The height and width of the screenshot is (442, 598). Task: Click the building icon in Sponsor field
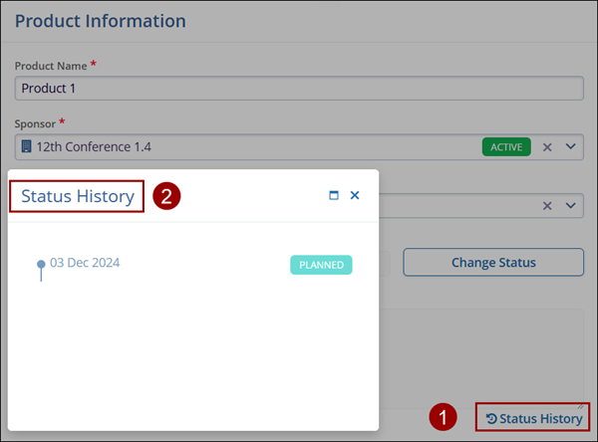[26, 147]
